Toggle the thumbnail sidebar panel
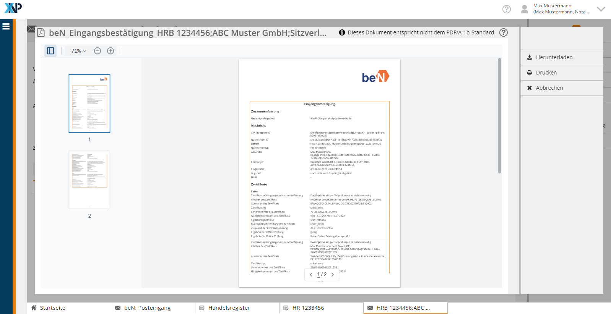Viewport: 611px width, 314px height. [50, 51]
